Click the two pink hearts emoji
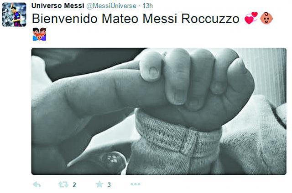This screenshot has height=193, width=292. [x=251, y=18]
